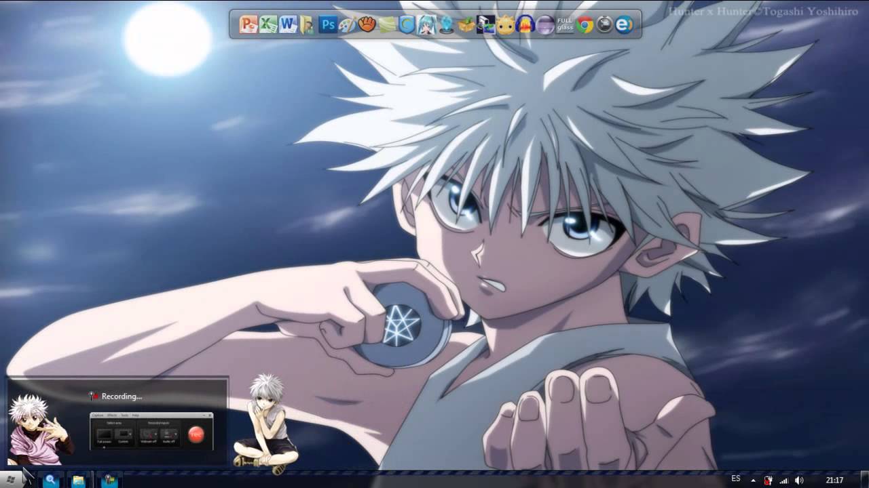Open the Tools menu in recorder
869x488 pixels.
[x=125, y=415]
